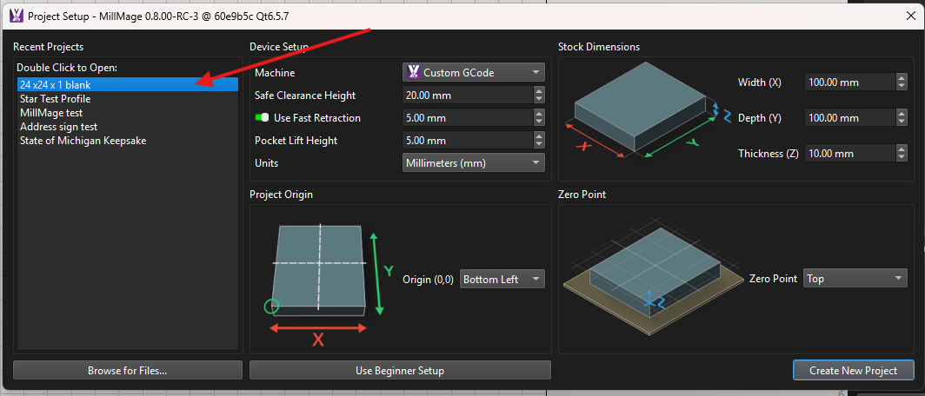Select the 'Address sign test' project
The image size is (925, 396).
pos(128,127)
